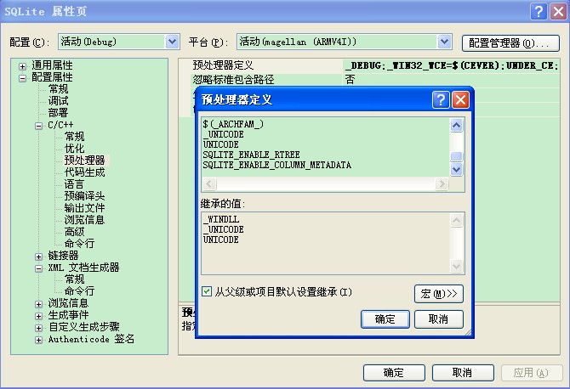Screen dimensions: 570x389
Task: Expand the Authenticode 签名 node
Action: (x=39, y=340)
